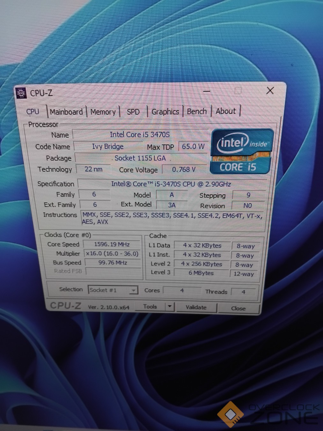
Task: Click the Threads count field
Action: pyautogui.click(x=243, y=292)
